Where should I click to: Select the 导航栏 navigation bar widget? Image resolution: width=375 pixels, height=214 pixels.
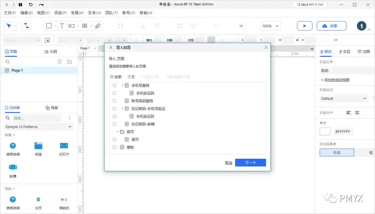[64, 199]
